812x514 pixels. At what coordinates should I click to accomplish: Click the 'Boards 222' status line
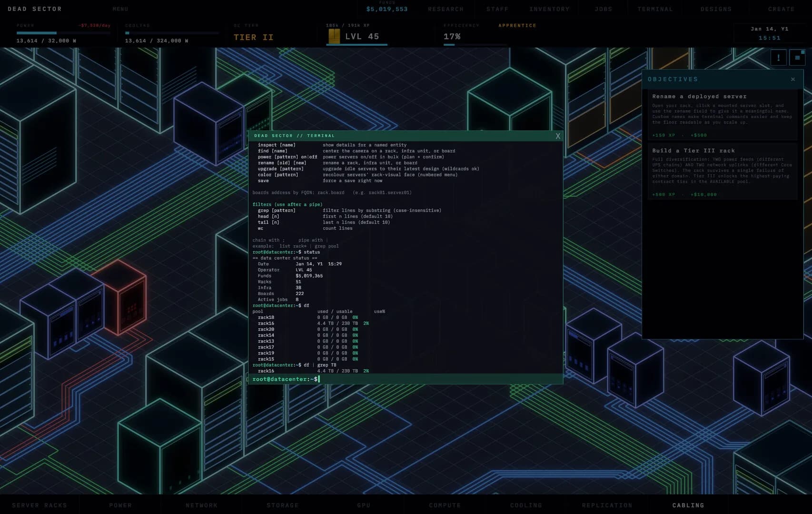click(281, 294)
